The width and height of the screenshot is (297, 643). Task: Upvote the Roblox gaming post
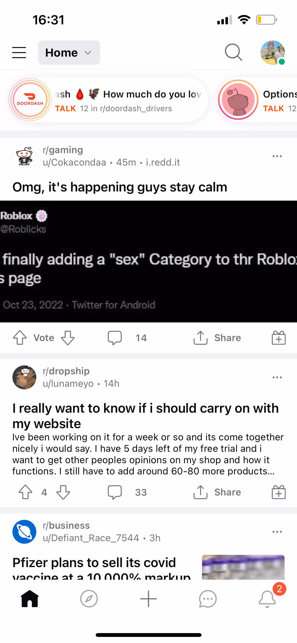pyautogui.click(x=20, y=338)
